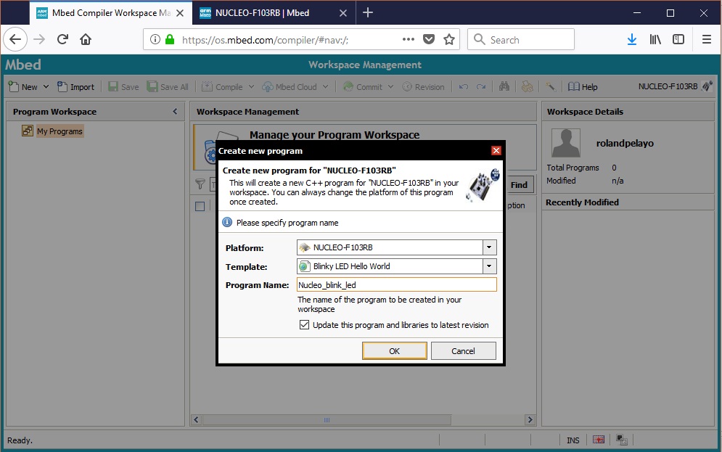Viewport: 722px width, 452px height.
Task: Toggle Update this program and libraries checkbox
Action: click(304, 324)
